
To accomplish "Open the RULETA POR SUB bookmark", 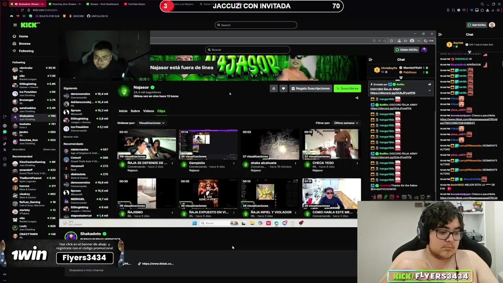I will pyautogui.click(x=48, y=16).
